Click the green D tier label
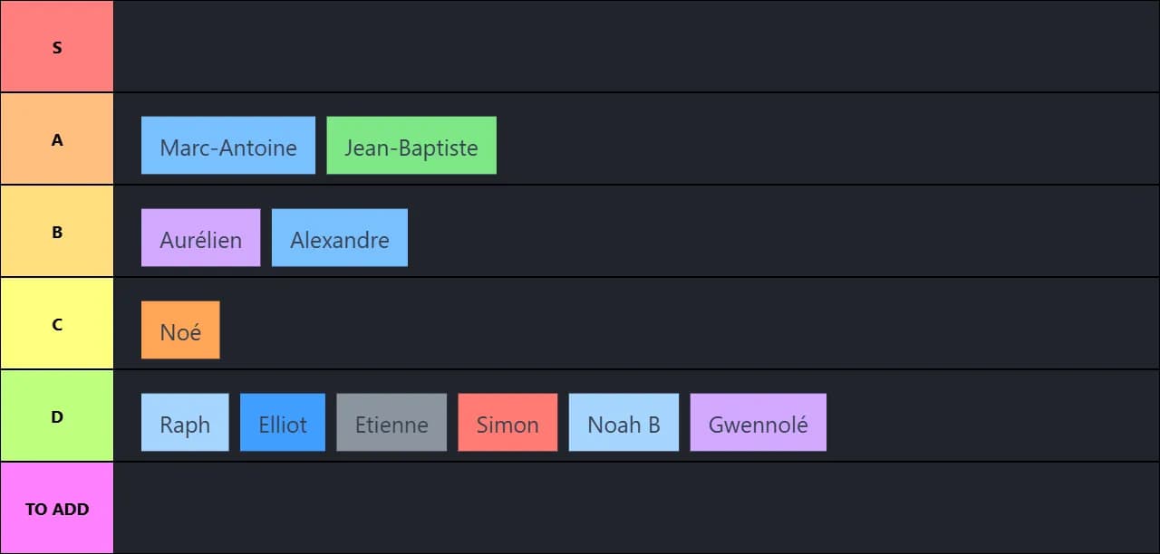The width and height of the screenshot is (1160, 554). (57, 415)
